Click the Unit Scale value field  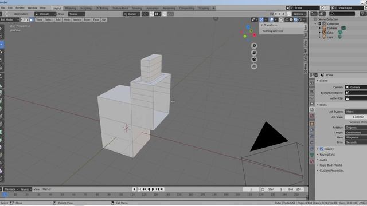[x=356, y=117]
